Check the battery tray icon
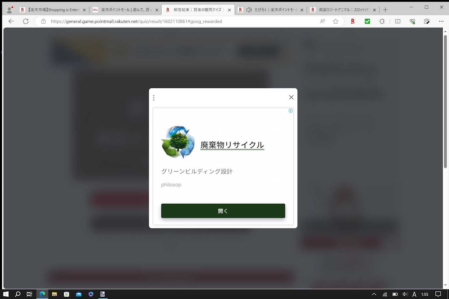Viewport: 449px width, 299px height. [395, 294]
